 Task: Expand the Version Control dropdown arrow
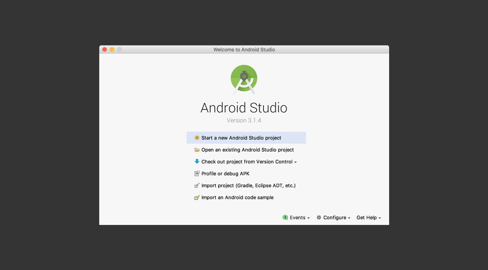(x=295, y=162)
